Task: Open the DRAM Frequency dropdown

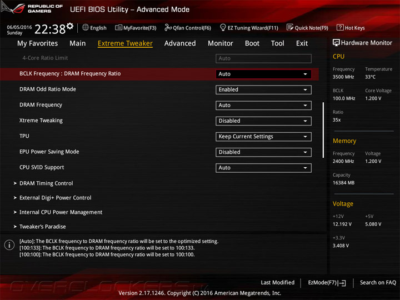Action: pyautogui.click(x=263, y=106)
